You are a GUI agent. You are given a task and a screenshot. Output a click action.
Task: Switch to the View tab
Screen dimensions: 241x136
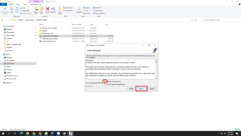25,4
